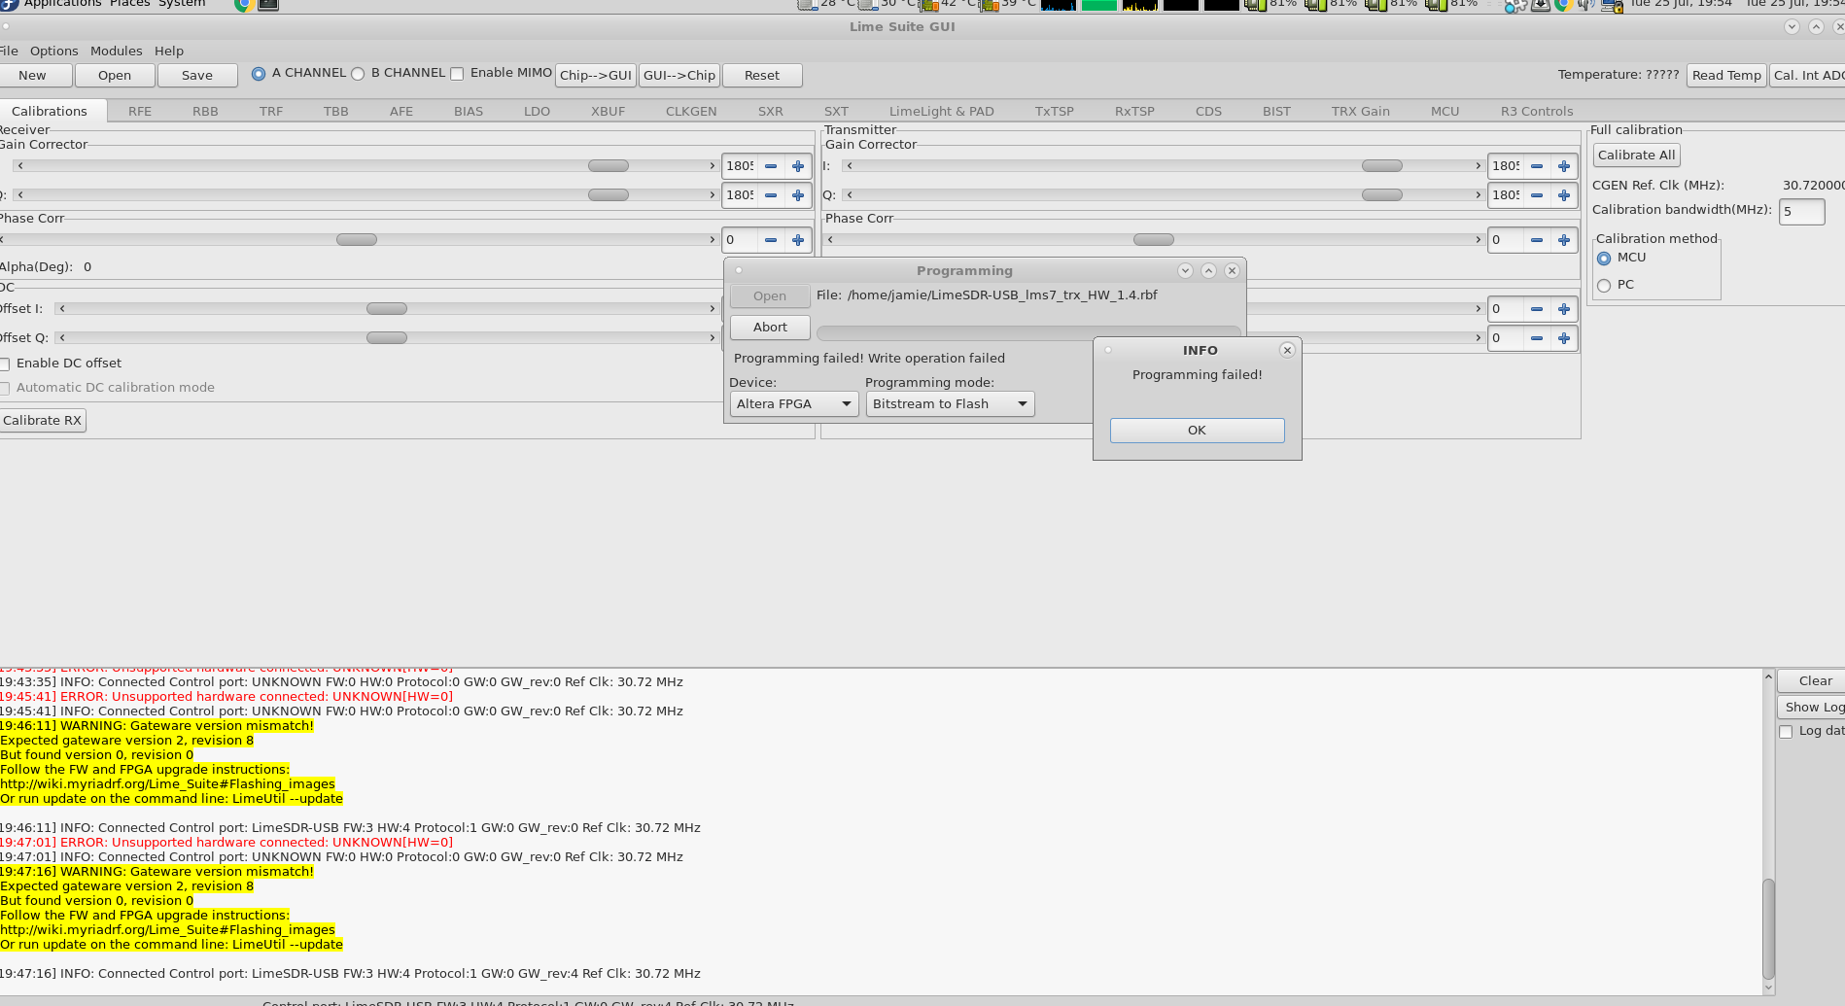Enable MIMO checkbox

pyautogui.click(x=457, y=74)
